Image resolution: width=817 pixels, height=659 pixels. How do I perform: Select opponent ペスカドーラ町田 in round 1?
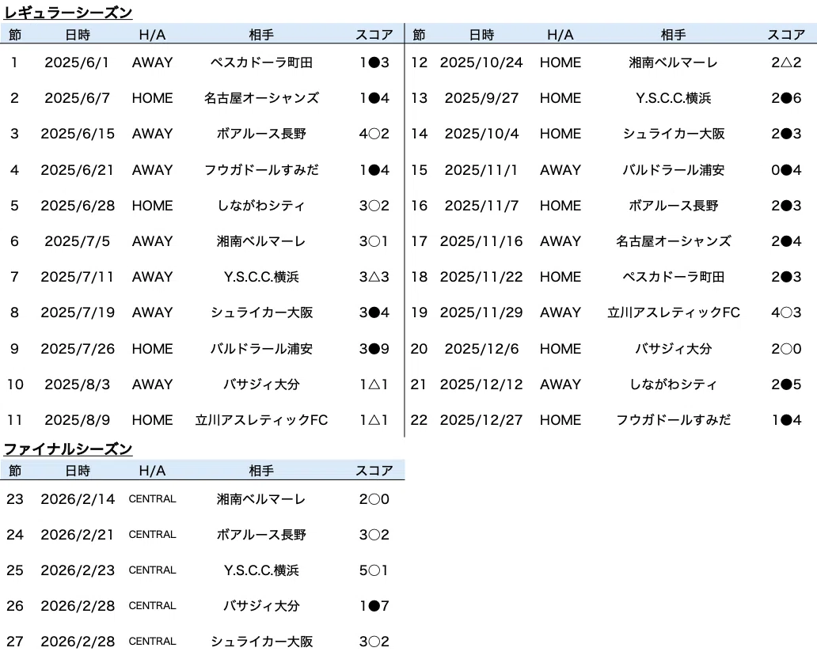261,62
